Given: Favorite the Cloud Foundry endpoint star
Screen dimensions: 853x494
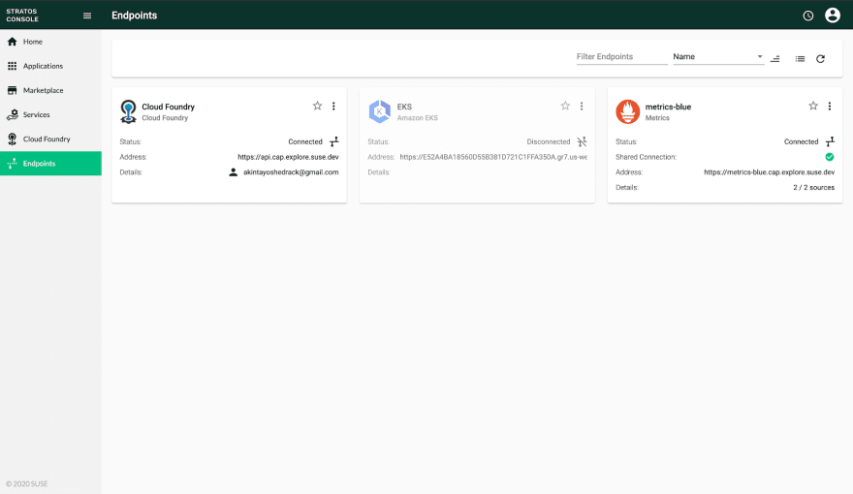Looking at the screenshot, I should click(317, 106).
